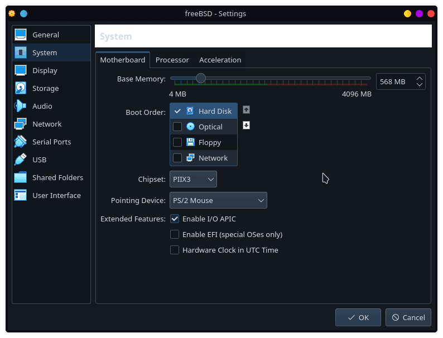The image size is (443, 338).
Task: Click the System chip icon in sidebar
Action: [x=21, y=52]
